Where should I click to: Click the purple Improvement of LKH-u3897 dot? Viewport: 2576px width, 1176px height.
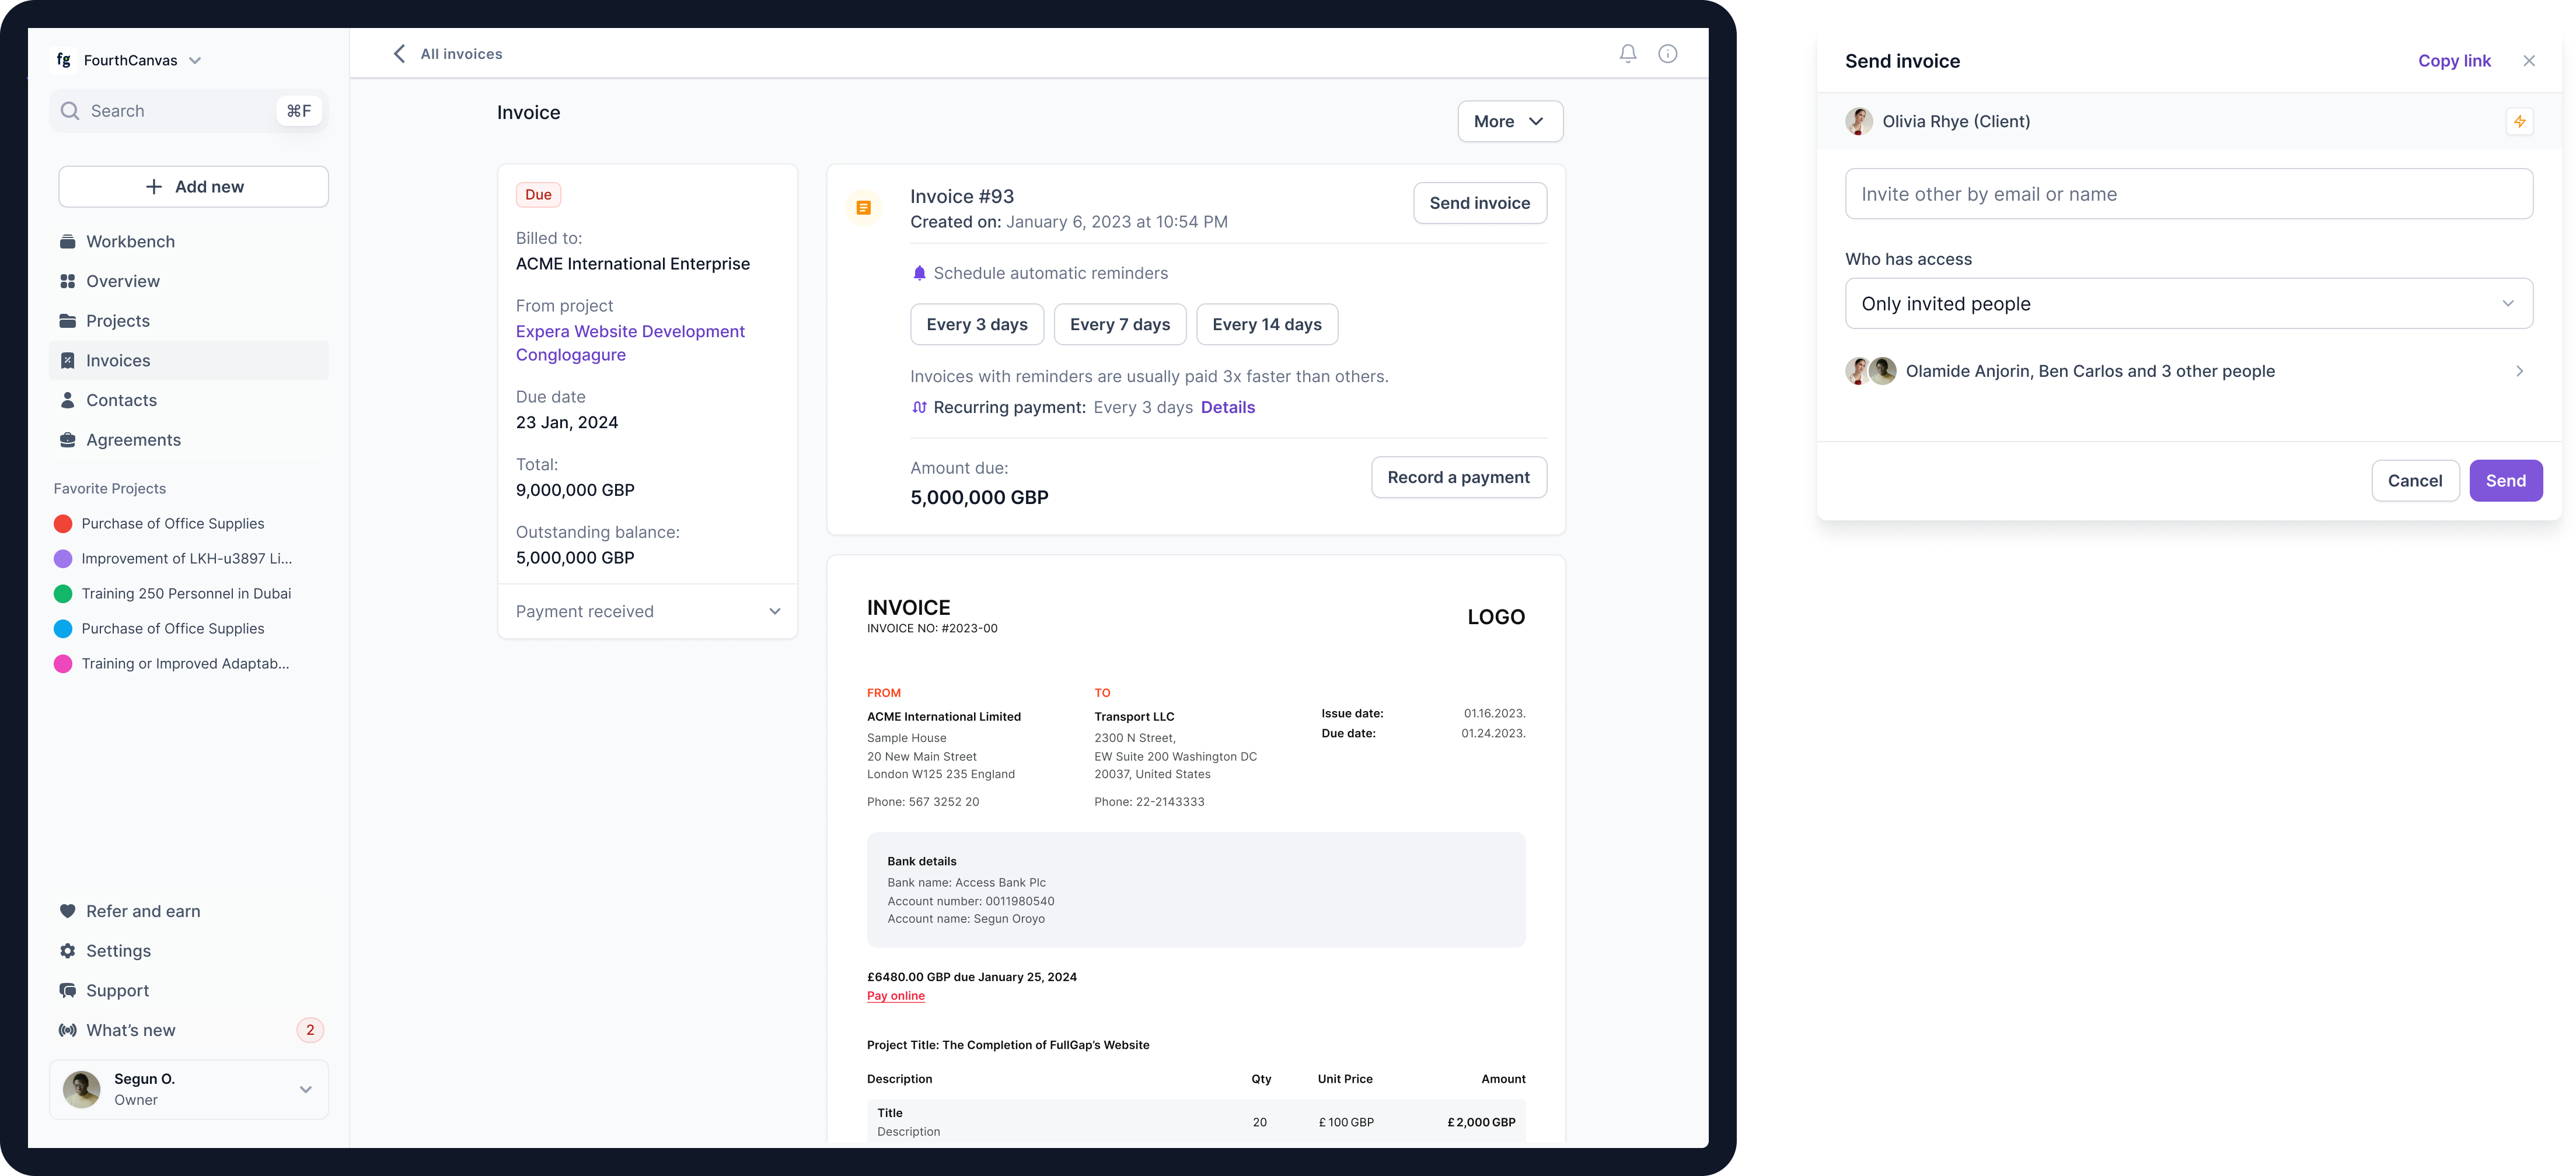click(x=63, y=558)
